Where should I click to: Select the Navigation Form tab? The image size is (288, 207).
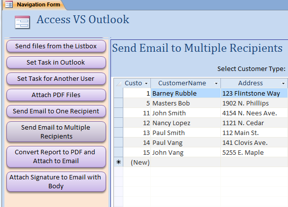click(35, 4)
